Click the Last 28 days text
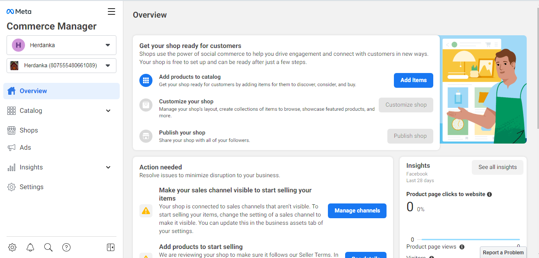This screenshot has width=539, height=258. pyautogui.click(x=420, y=180)
